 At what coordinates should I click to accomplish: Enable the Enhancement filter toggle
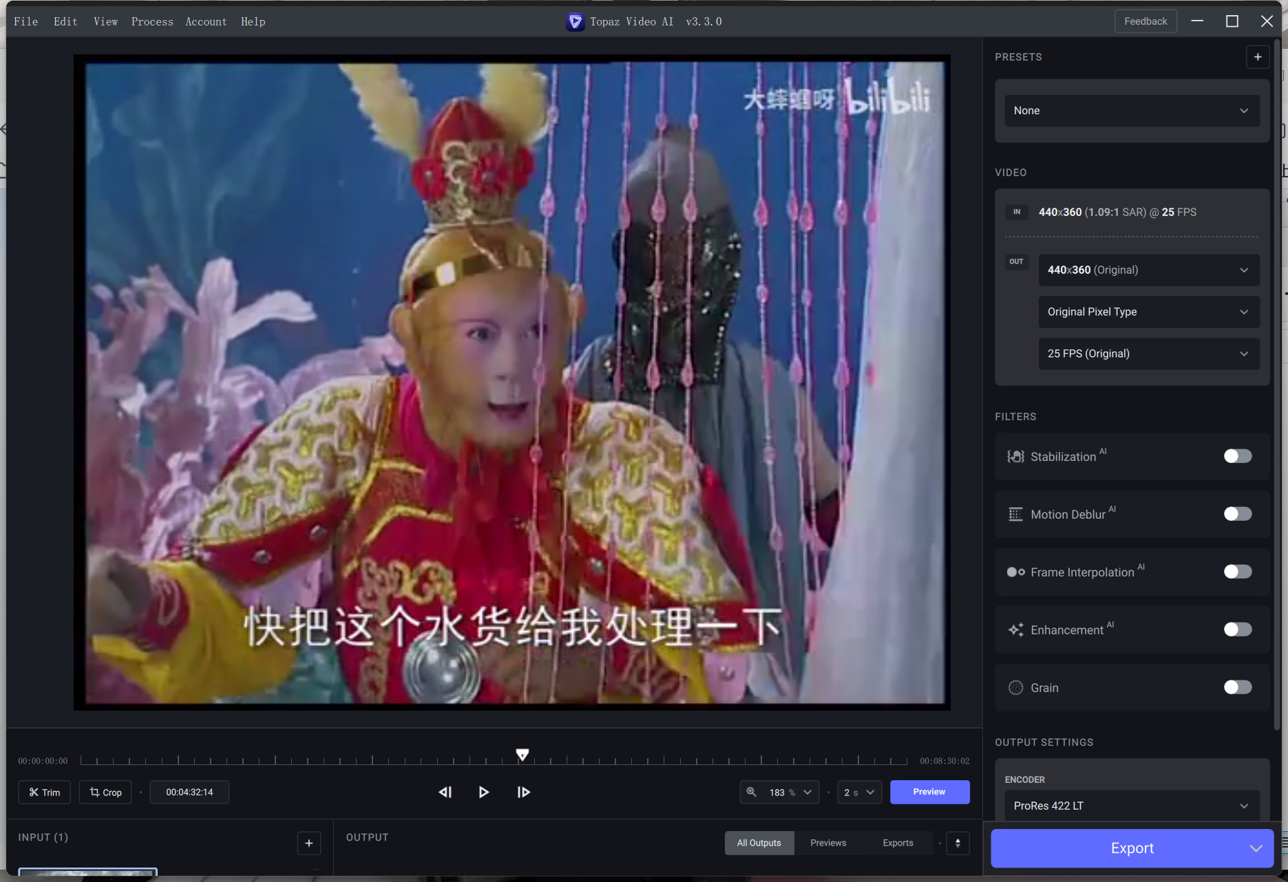[1237, 630]
